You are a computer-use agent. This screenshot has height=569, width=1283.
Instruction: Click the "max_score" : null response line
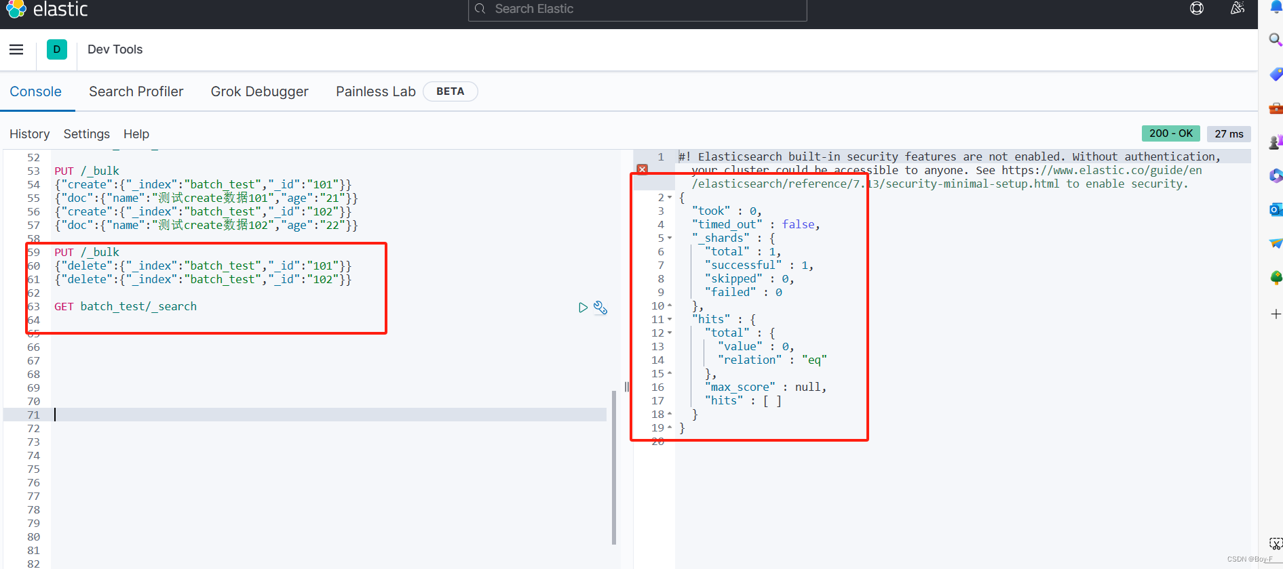coord(765,387)
